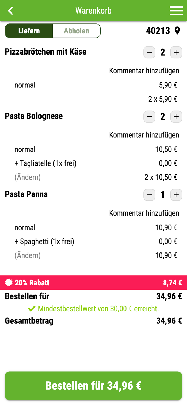
Task: Open Kommentar hinzufügen for Pizzabrötchen mit Käse
Action: pyautogui.click(x=144, y=70)
